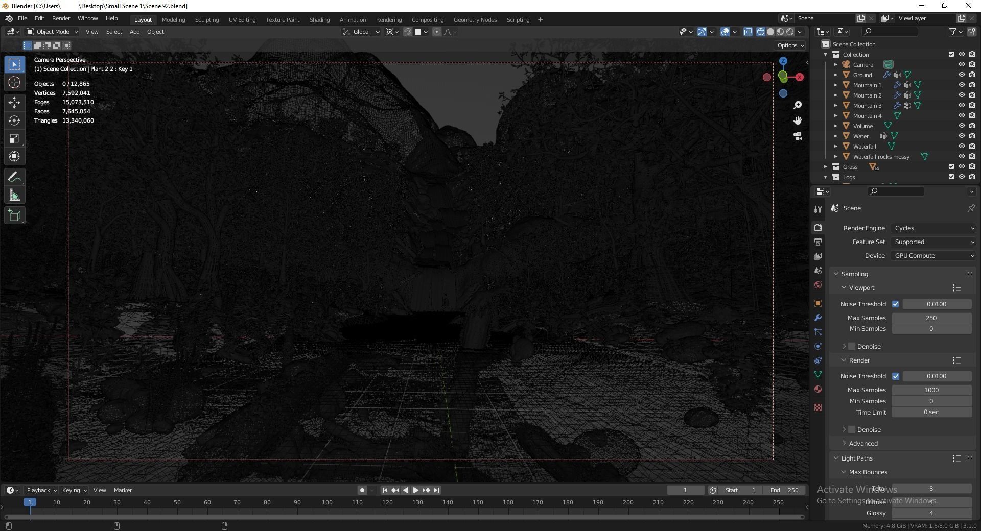Activate the Select Box tool

coord(14,64)
